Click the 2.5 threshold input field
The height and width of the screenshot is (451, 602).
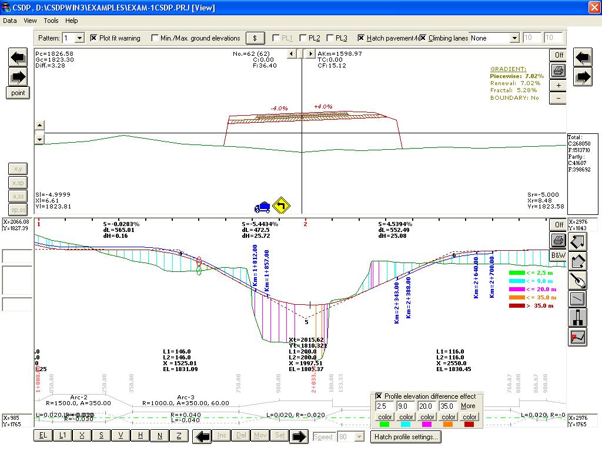(x=384, y=406)
